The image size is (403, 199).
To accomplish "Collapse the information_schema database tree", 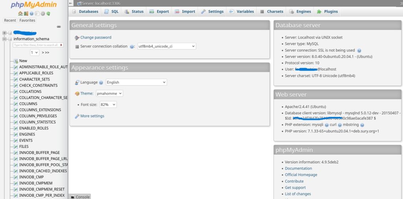I will [4, 39].
